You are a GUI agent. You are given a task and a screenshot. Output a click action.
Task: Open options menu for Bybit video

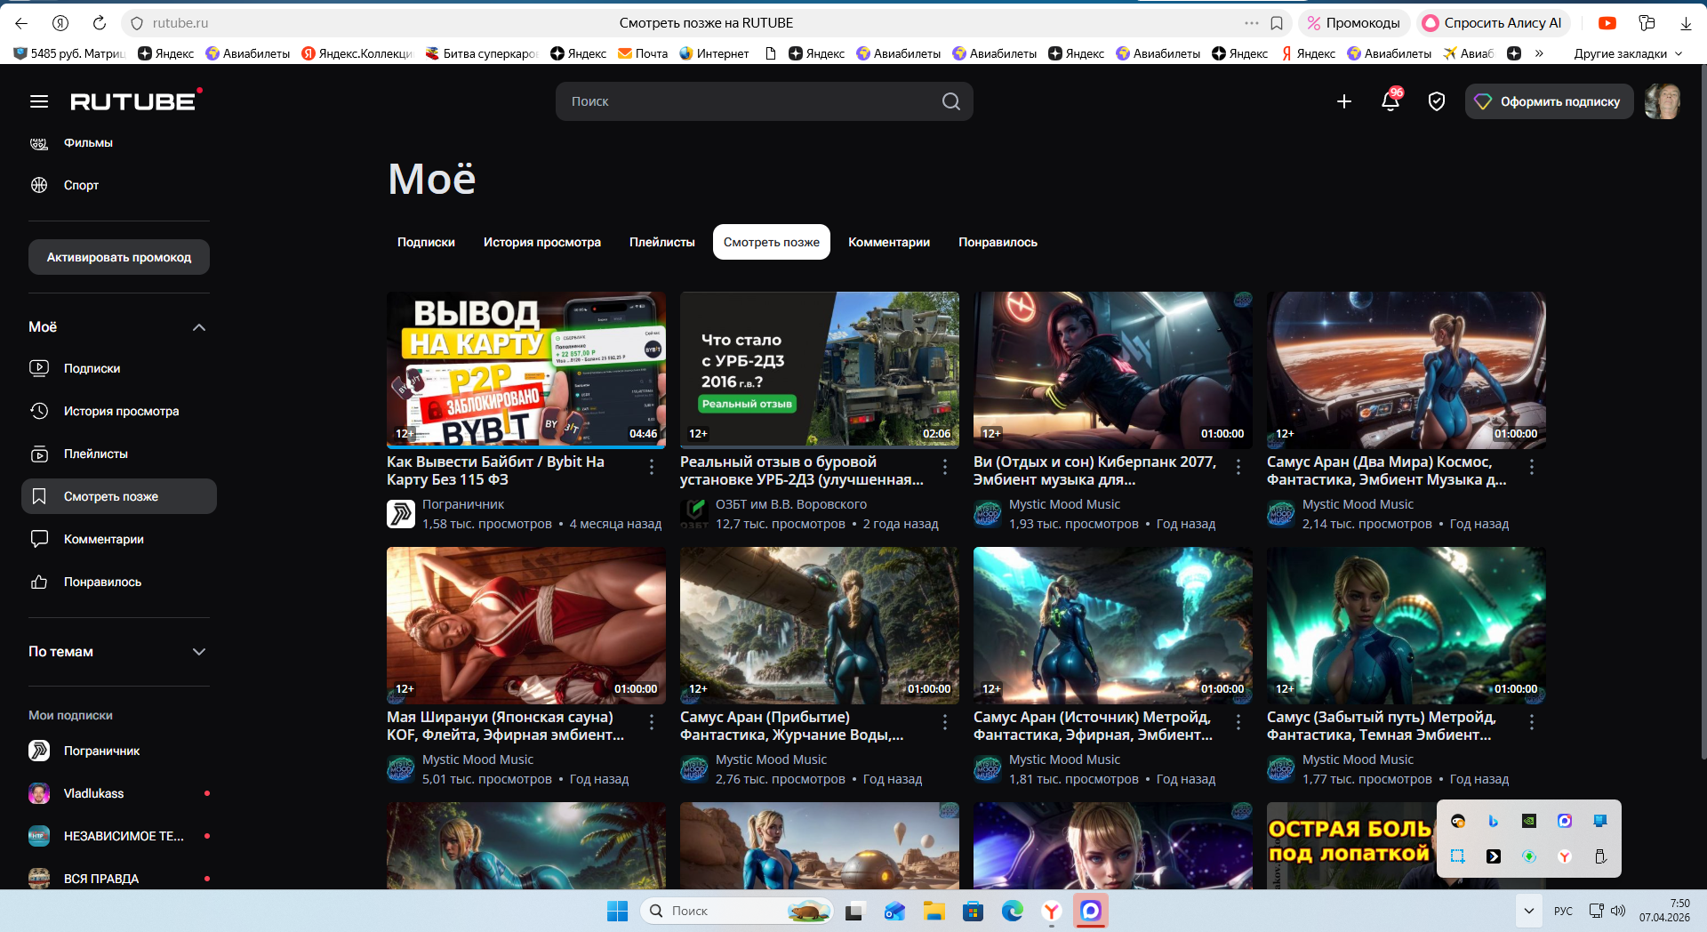(652, 467)
